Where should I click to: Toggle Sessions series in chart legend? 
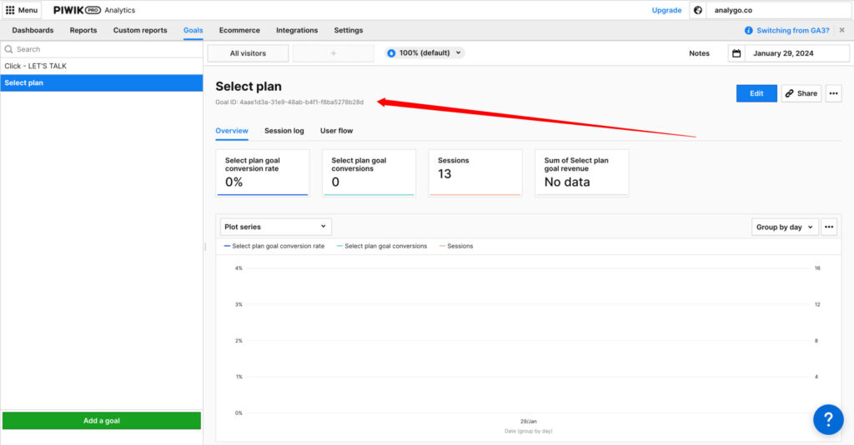pyautogui.click(x=460, y=246)
